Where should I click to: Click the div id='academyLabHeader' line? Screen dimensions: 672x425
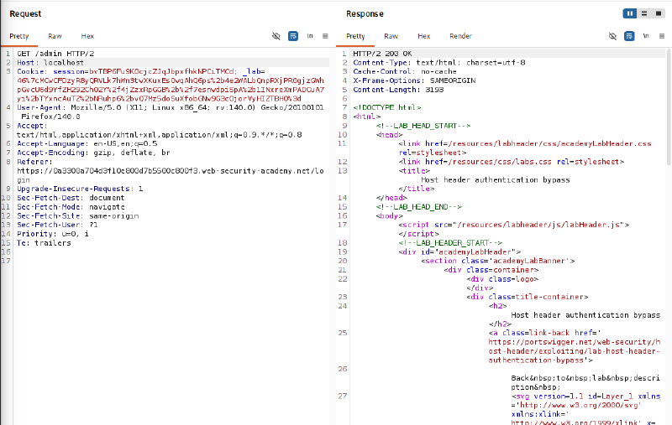459,251
